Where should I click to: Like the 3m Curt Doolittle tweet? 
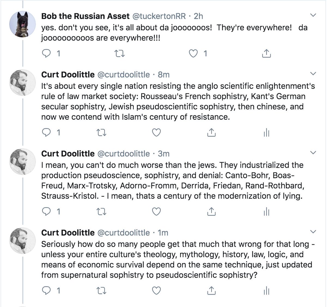pos(156,211)
